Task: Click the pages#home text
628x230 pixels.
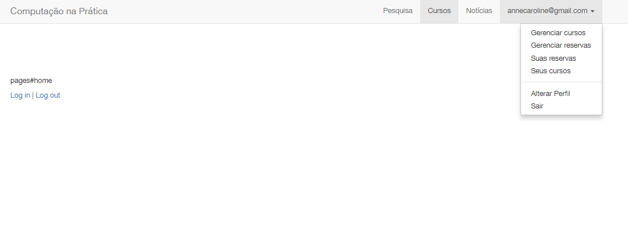Action: [x=31, y=81]
